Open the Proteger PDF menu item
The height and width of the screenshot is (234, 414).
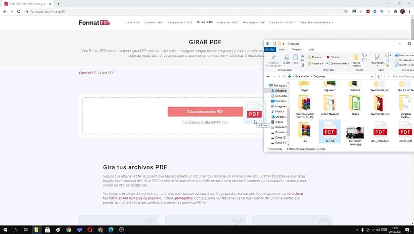[254, 22]
